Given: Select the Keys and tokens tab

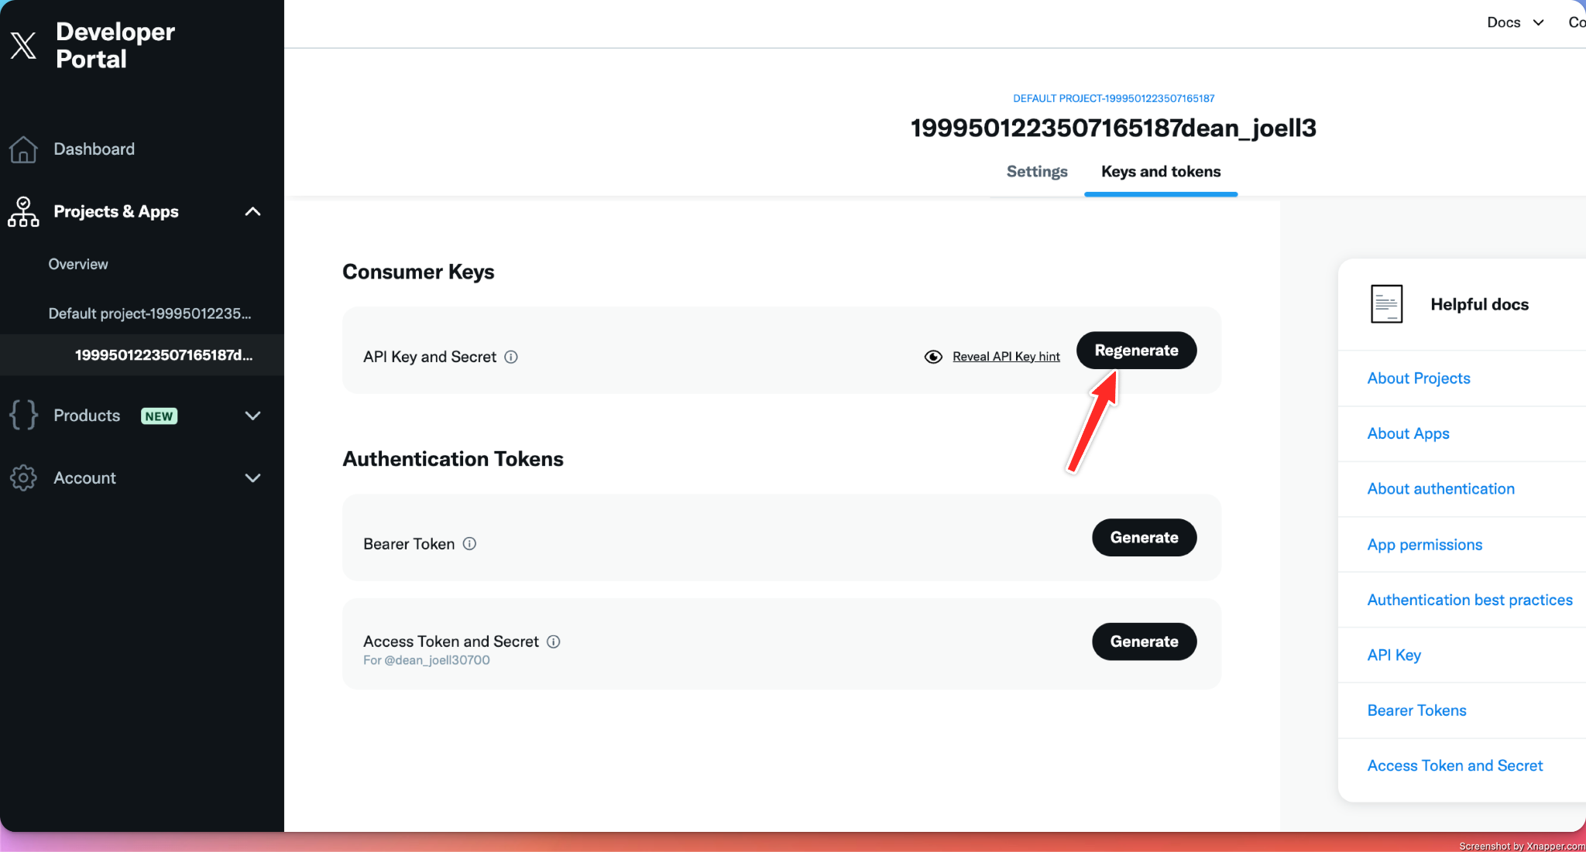Looking at the screenshot, I should (x=1160, y=172).
